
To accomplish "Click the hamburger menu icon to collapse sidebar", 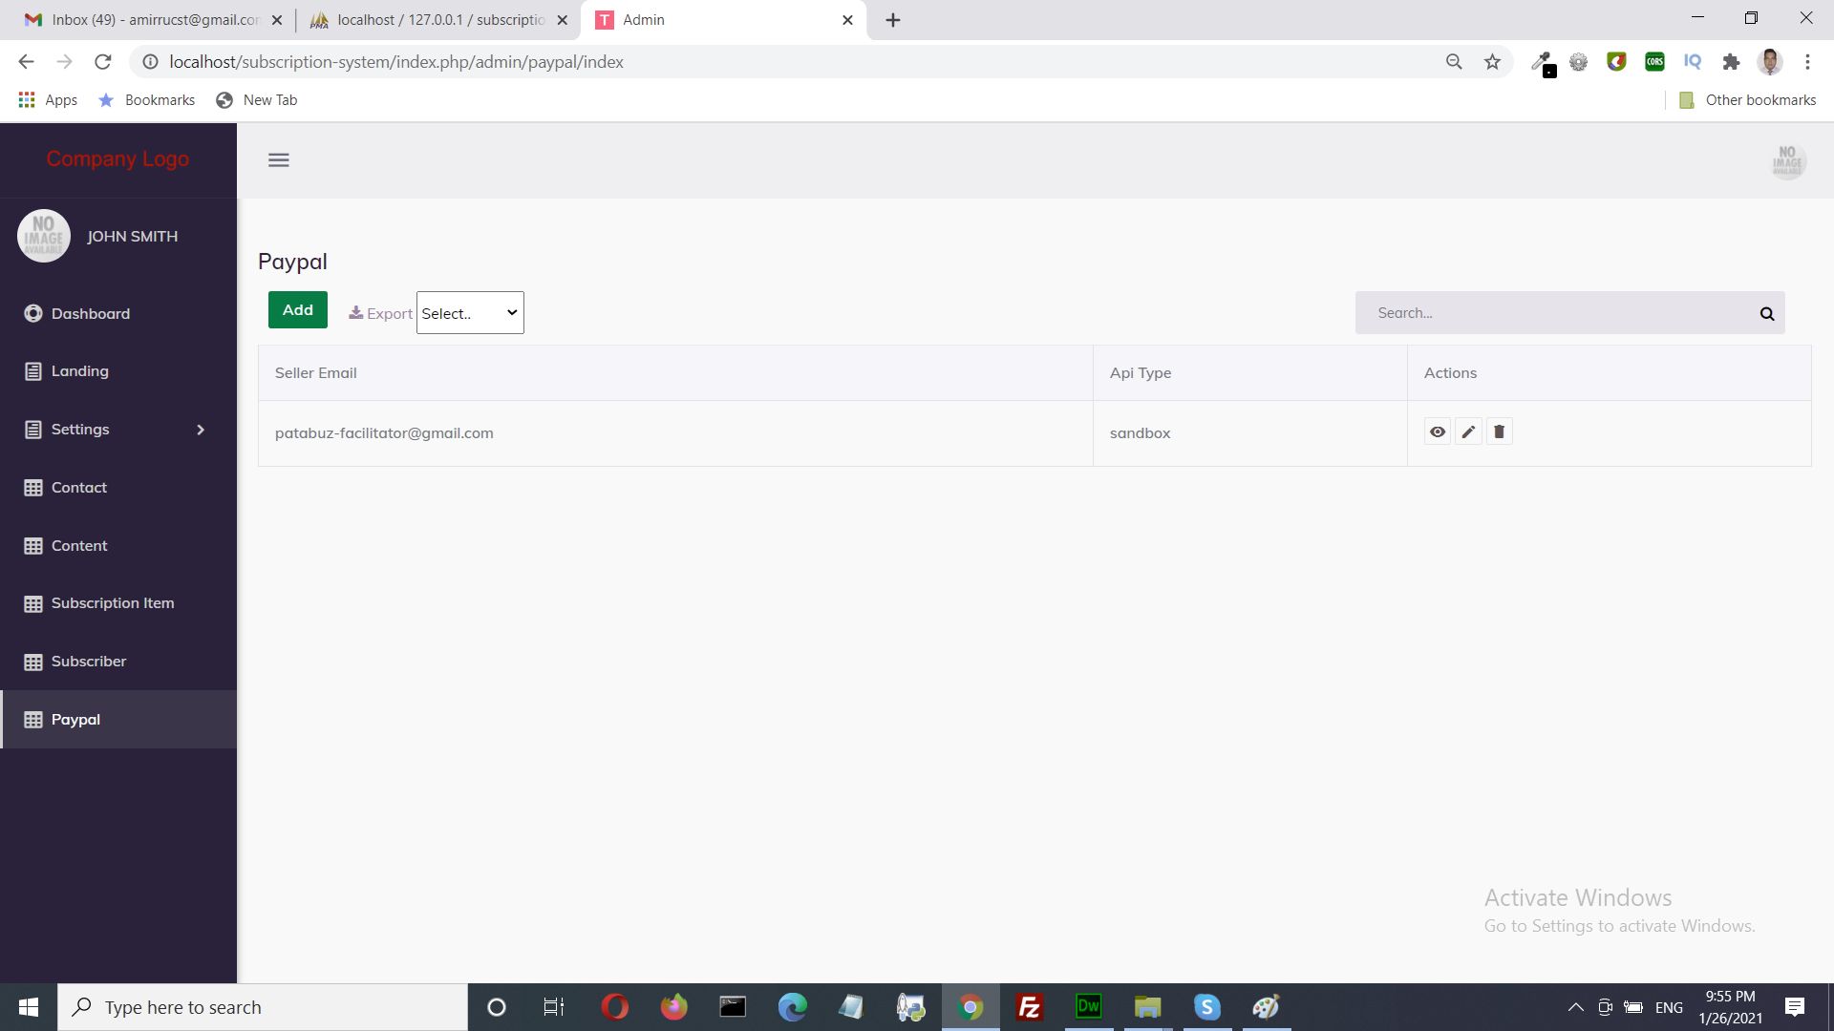I will [278, 160].
